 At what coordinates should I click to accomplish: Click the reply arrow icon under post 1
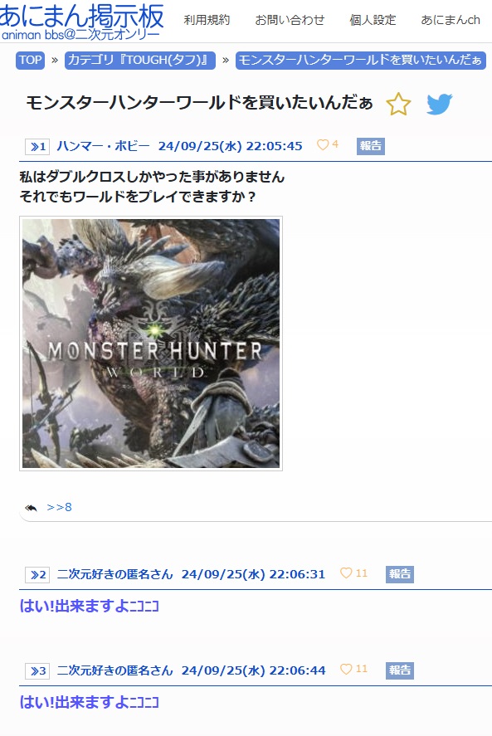[x=31, y=508]
